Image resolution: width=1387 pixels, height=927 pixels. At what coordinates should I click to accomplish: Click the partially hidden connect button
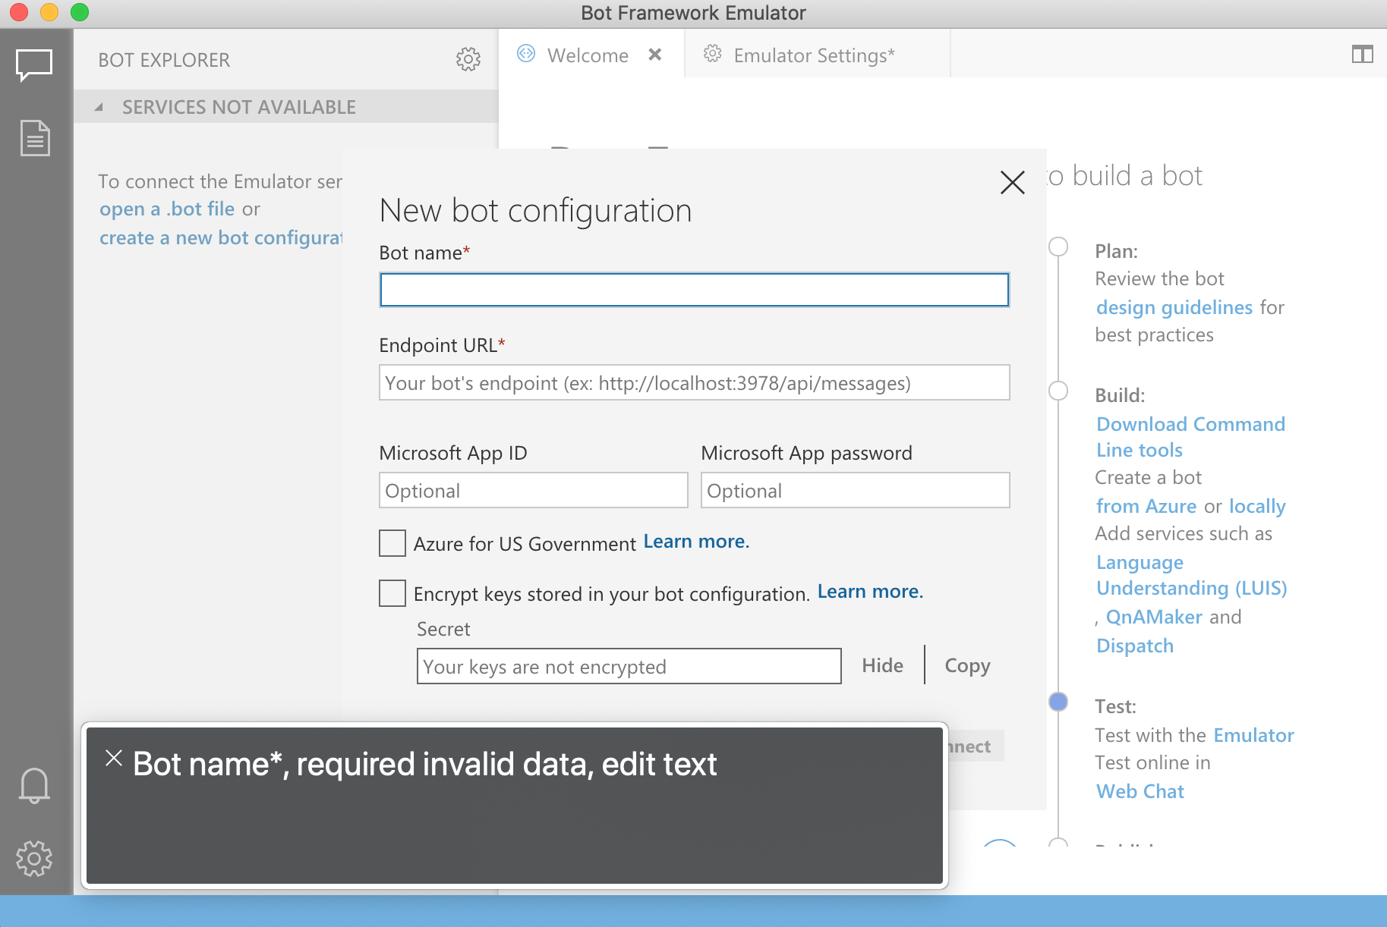click(976, 746)
